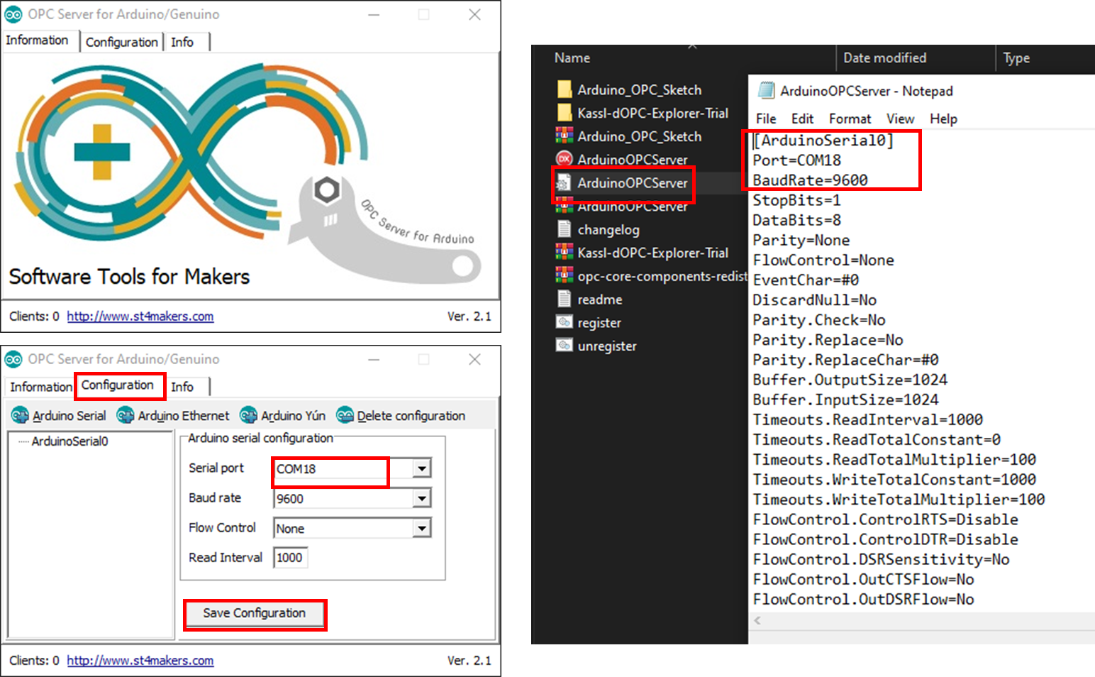1095x677 pixels.
Task: Open Notepad File menu
Action: click(x=766, y=119)
